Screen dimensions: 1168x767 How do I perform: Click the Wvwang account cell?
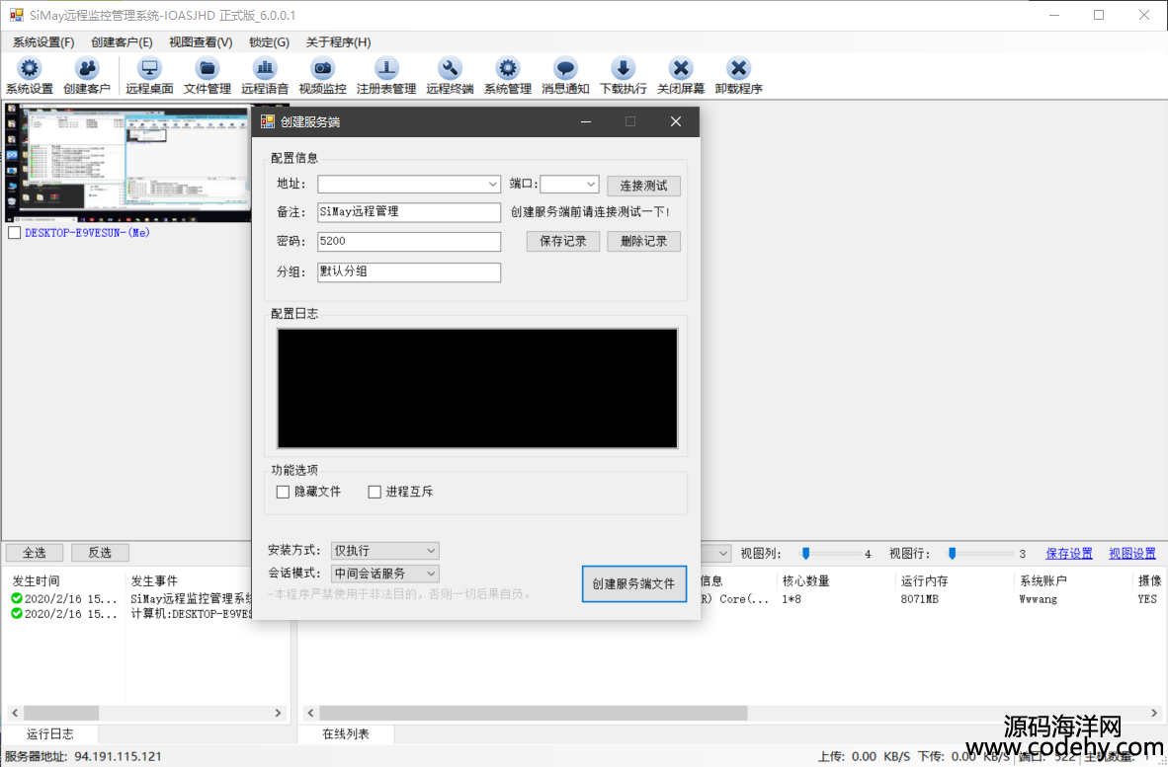[x=1038, y=599]
